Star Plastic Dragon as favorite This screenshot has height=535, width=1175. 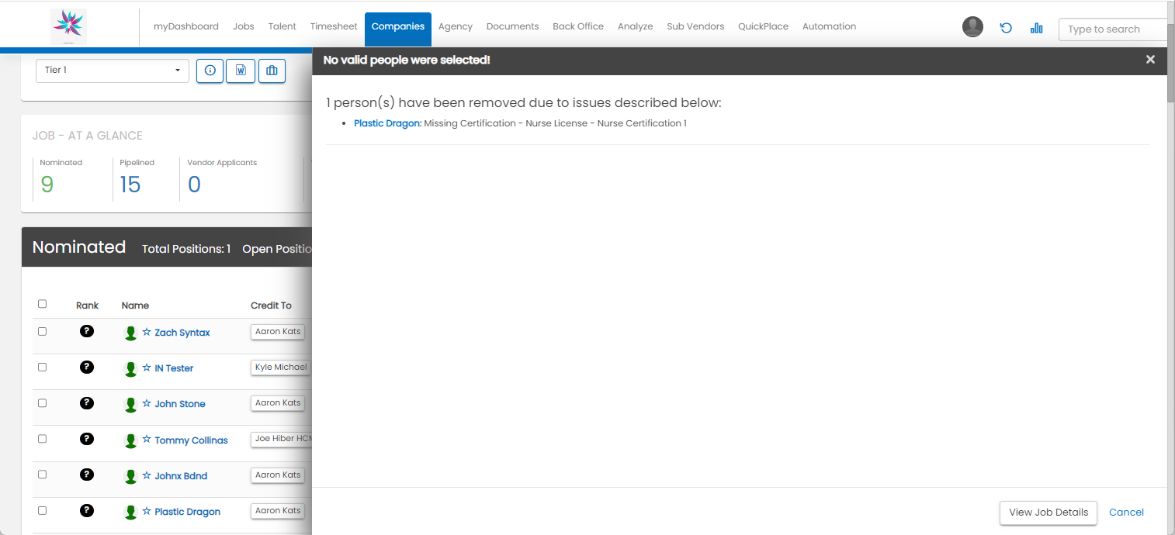(147, 511)
